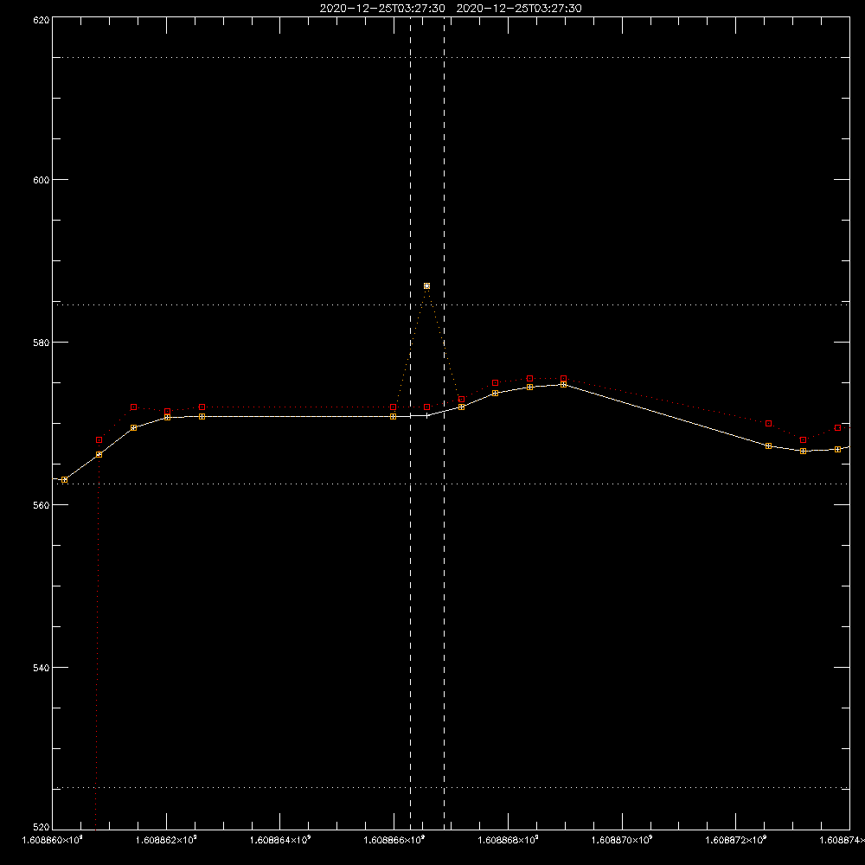Pick the lowest orange data point after 1.608872×10⁹
This screenshot has width=865, height=865.
tap(804, 452)
